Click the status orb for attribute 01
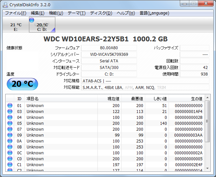Screen dimensions: 216x177 (x=10, y=105)
